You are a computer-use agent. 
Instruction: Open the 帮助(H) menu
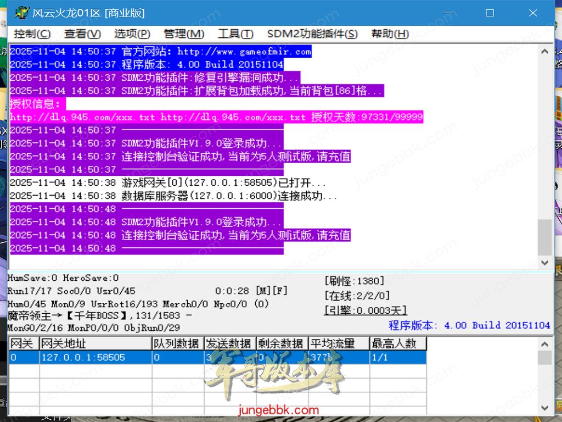(390, 34)
